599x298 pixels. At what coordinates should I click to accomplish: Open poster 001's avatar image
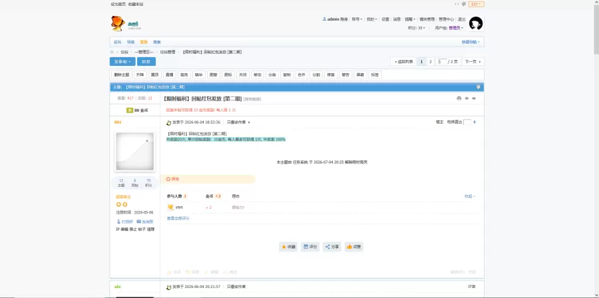pyautogui.click(x=135, y=152)
